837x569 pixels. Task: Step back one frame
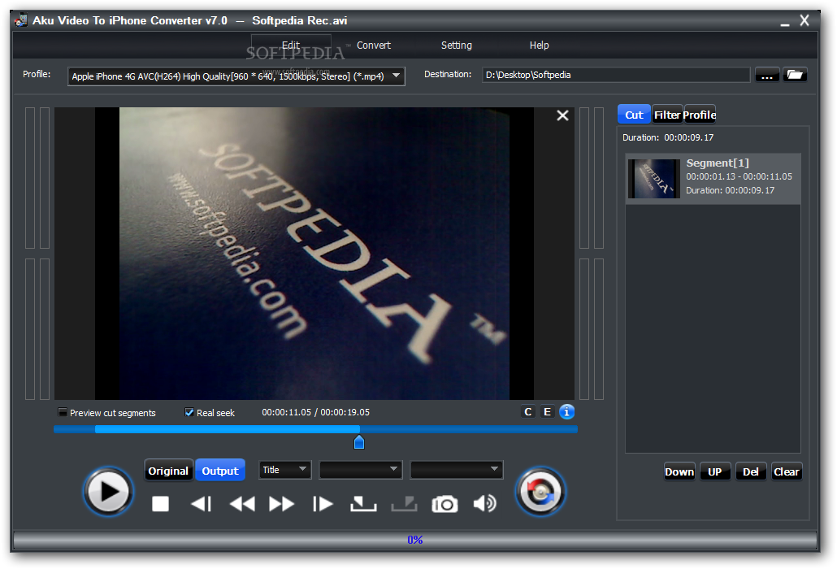pyautogui.click(x=202, y=504)
